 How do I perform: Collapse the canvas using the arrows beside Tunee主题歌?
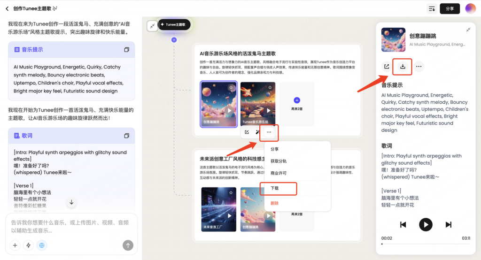[152, 26]
